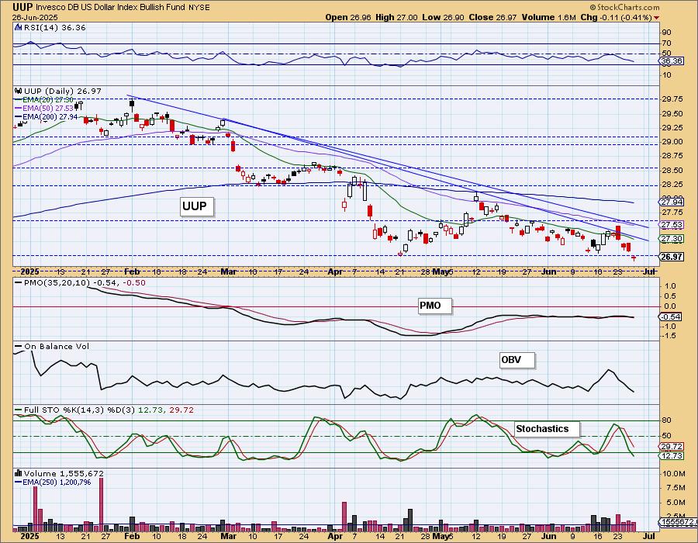Click the blue EMA(250) volume legend swatch

click(x=19, y=482)
